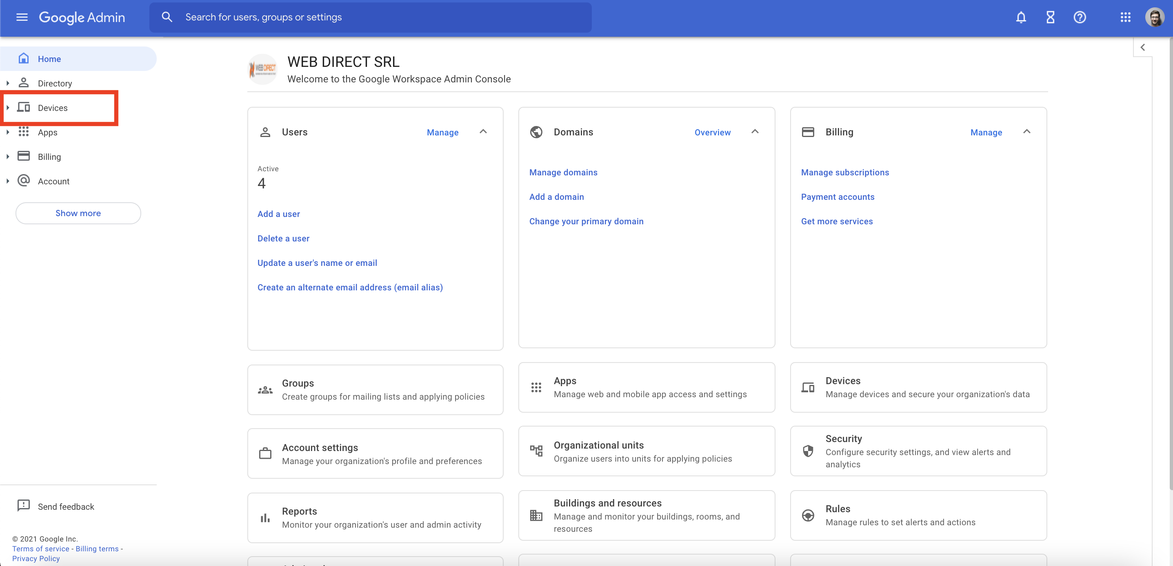Viewport: 1173px width, 566px height.
Task: Collapse the Billing card chevron
Action: tap(1026, 131)
